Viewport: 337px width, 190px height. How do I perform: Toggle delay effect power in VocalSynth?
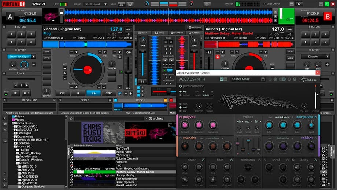click(315, 160)
